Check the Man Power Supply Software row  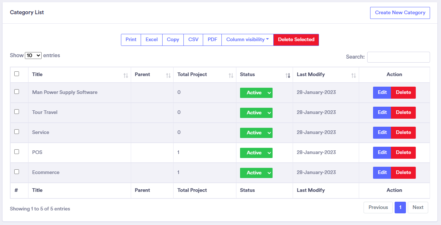tap(16, 92)
